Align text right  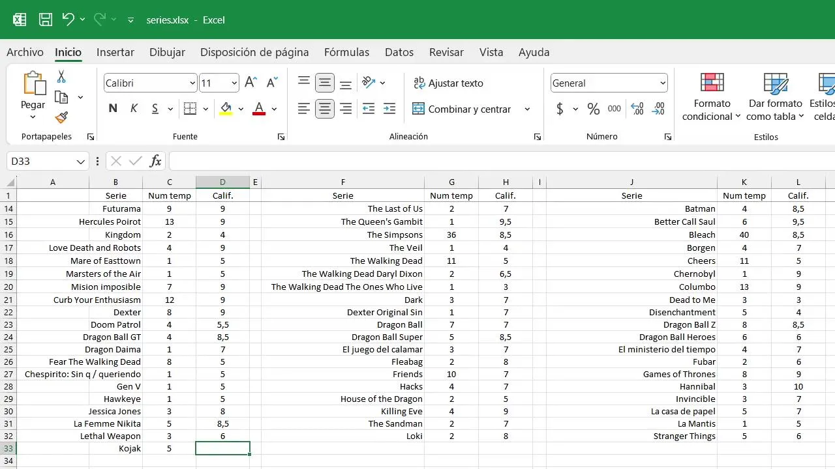346,109
